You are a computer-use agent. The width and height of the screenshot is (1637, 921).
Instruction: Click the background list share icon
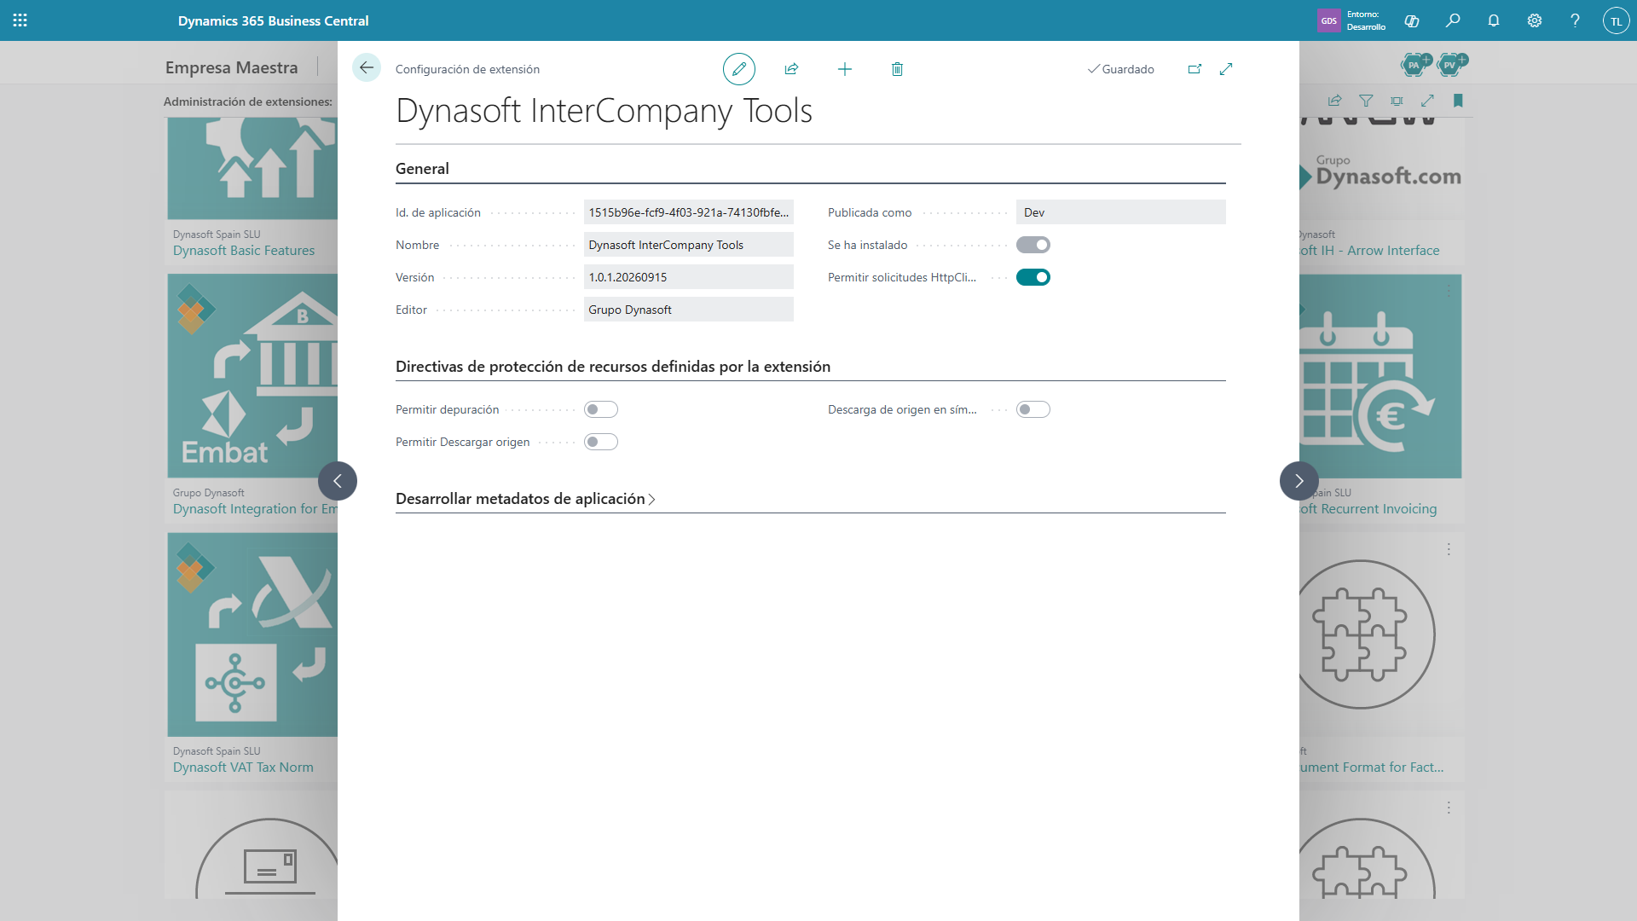coord(1335,101)
